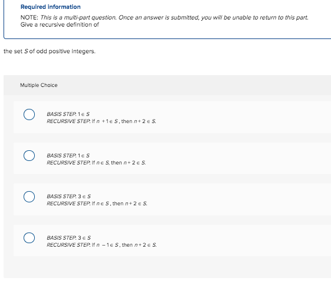Click the 'Multiple Choice' label
The height and width of the screenshot is (284, 331).
38,85
